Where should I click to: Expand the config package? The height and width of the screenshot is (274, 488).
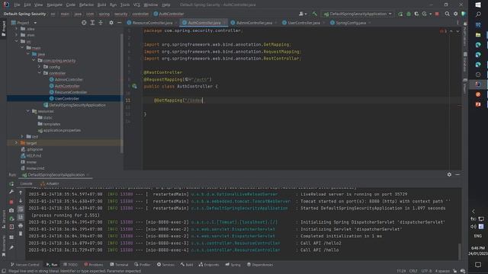[x=39, y=67]
